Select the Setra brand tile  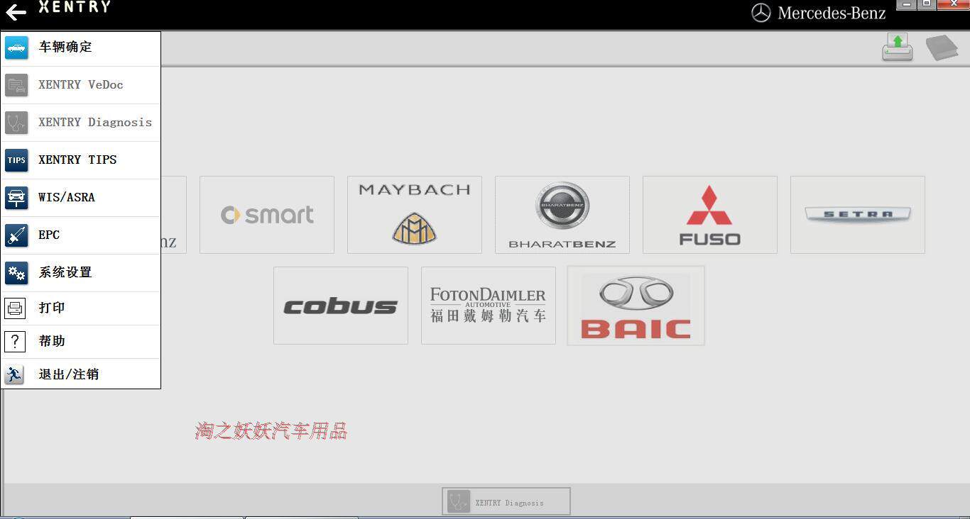pos(858,215)
